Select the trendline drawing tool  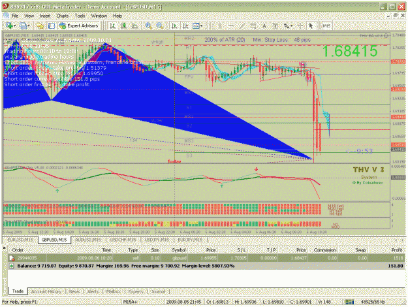click(x=242, y=25)
